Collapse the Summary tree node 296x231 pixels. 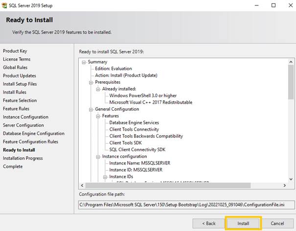point(84,62)
